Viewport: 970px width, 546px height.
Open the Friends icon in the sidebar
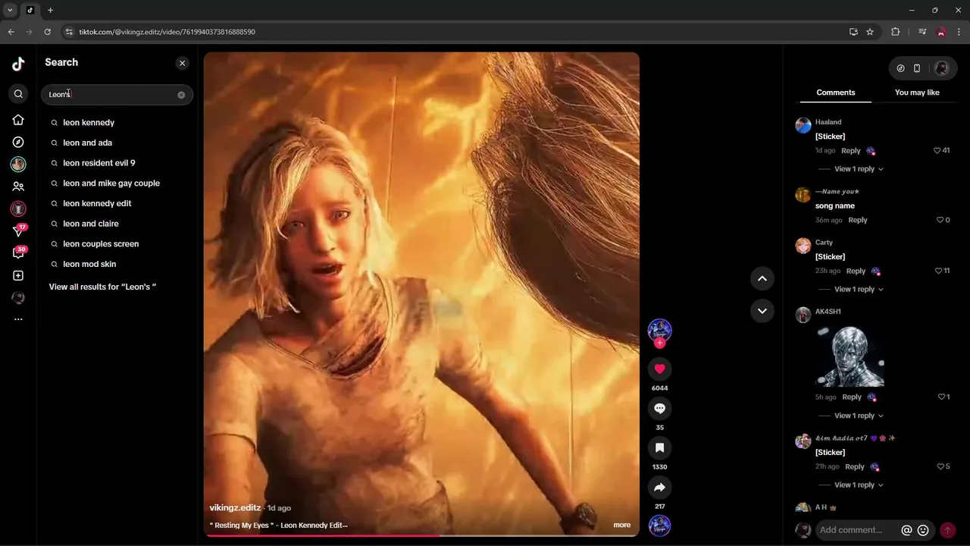pyautogui.click(x=18, y=187)
